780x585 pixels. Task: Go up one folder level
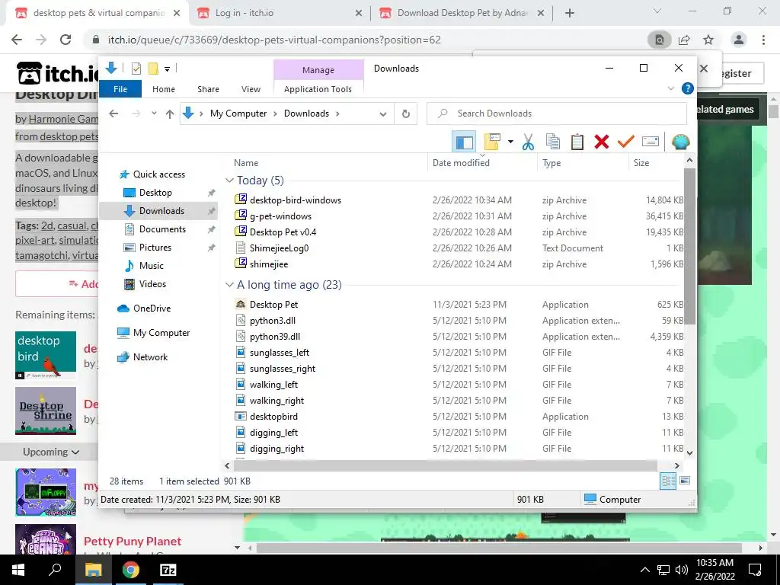point(170,114)
